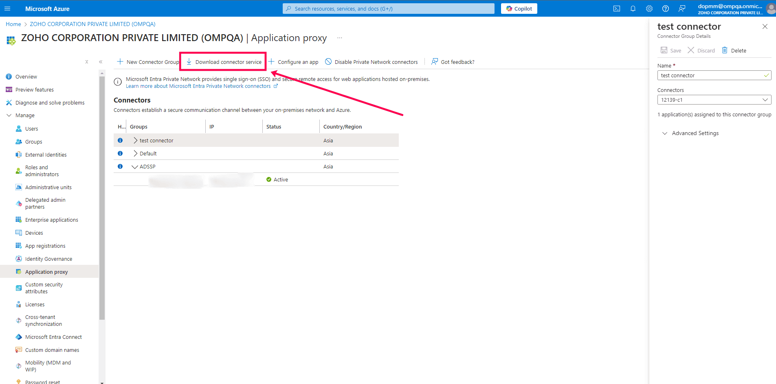Open Learn more about Private Network connectors

202,86
